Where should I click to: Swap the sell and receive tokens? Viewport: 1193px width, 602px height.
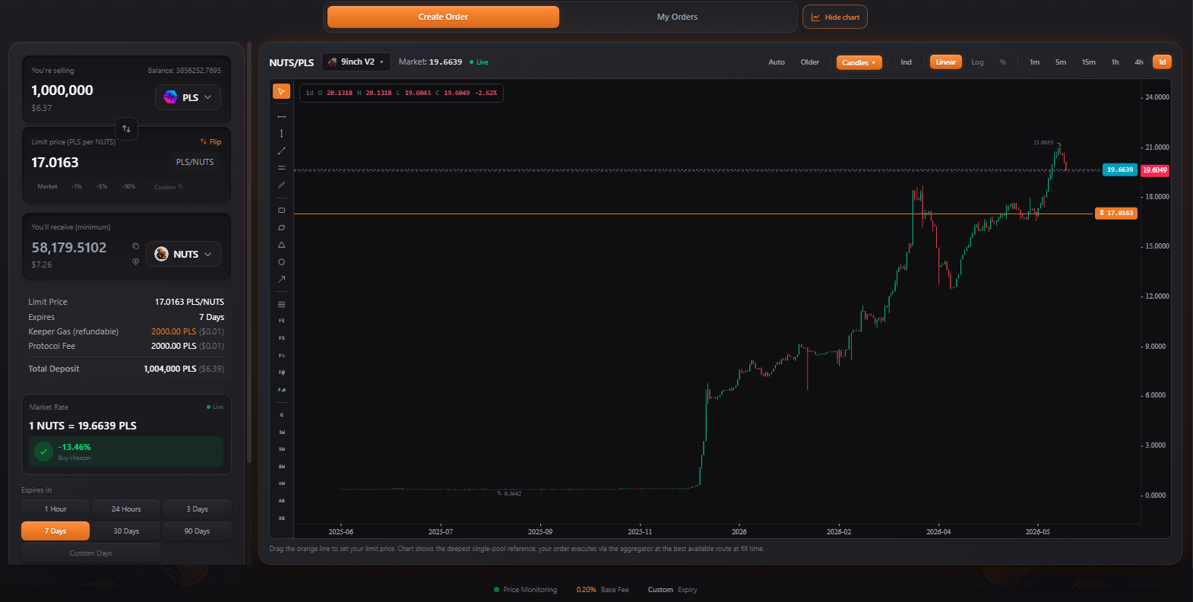(127, 128)
